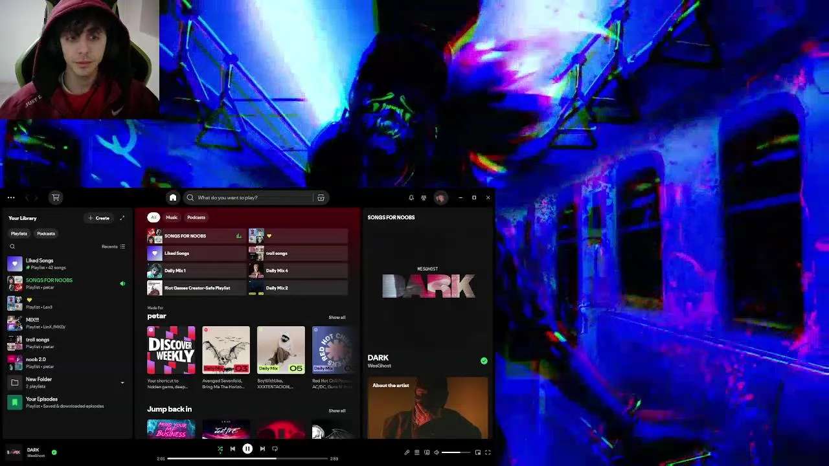Open the Discover Weekly thumbnail
Screen dimensions: 829x466
pyautogui.click(x=171, y=350)
